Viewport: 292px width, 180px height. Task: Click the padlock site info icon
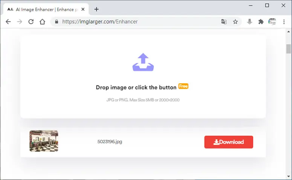coord(57,21)
